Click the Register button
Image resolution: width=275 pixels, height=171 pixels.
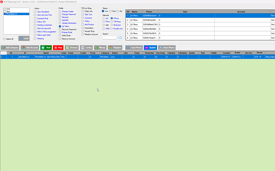coord(115,48)
